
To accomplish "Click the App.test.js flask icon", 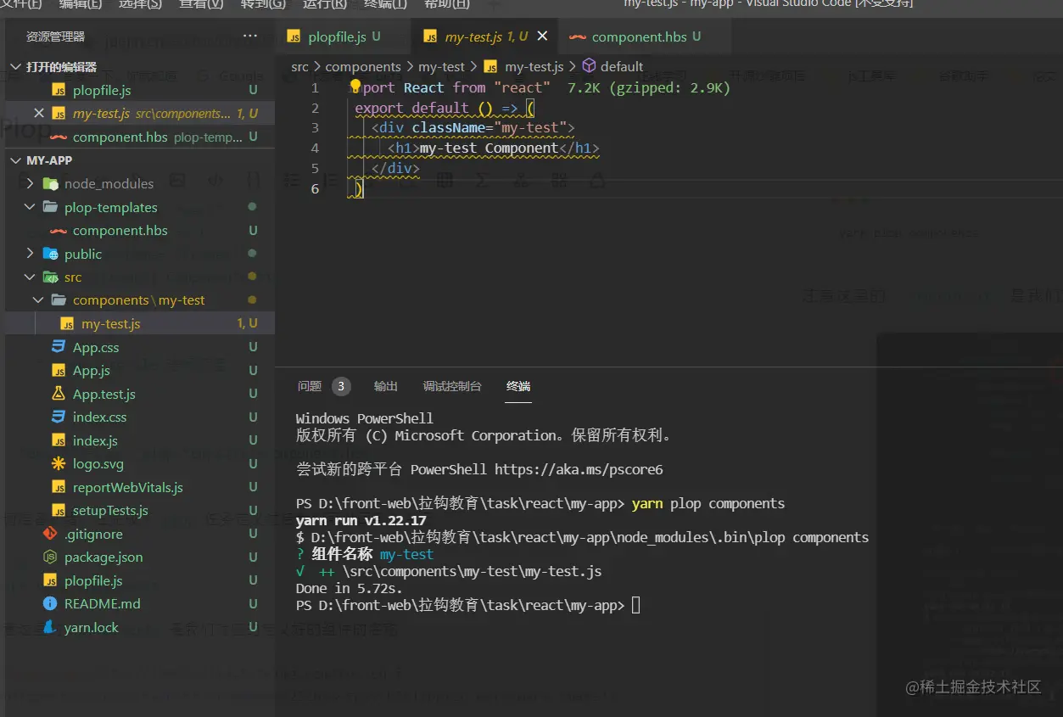I will (x=59, y=394).
